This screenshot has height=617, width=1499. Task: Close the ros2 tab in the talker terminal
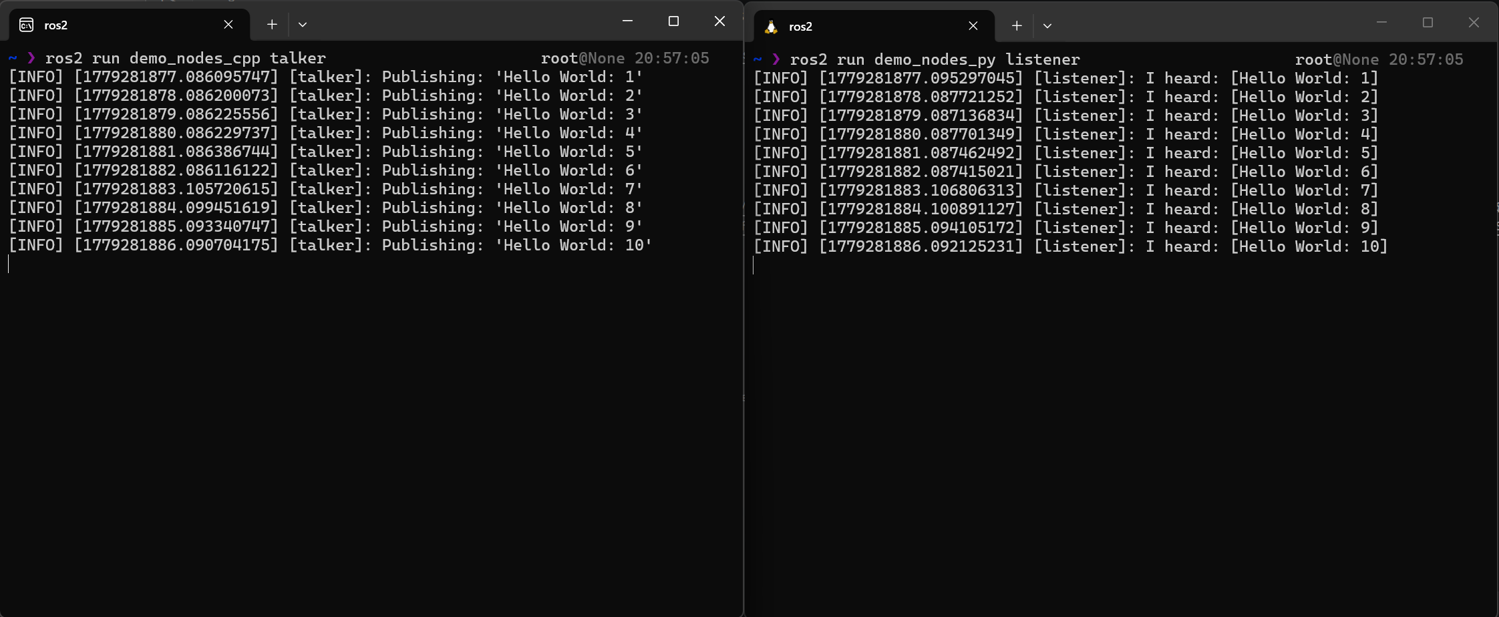pyautogui.click(x=228, y=25)
